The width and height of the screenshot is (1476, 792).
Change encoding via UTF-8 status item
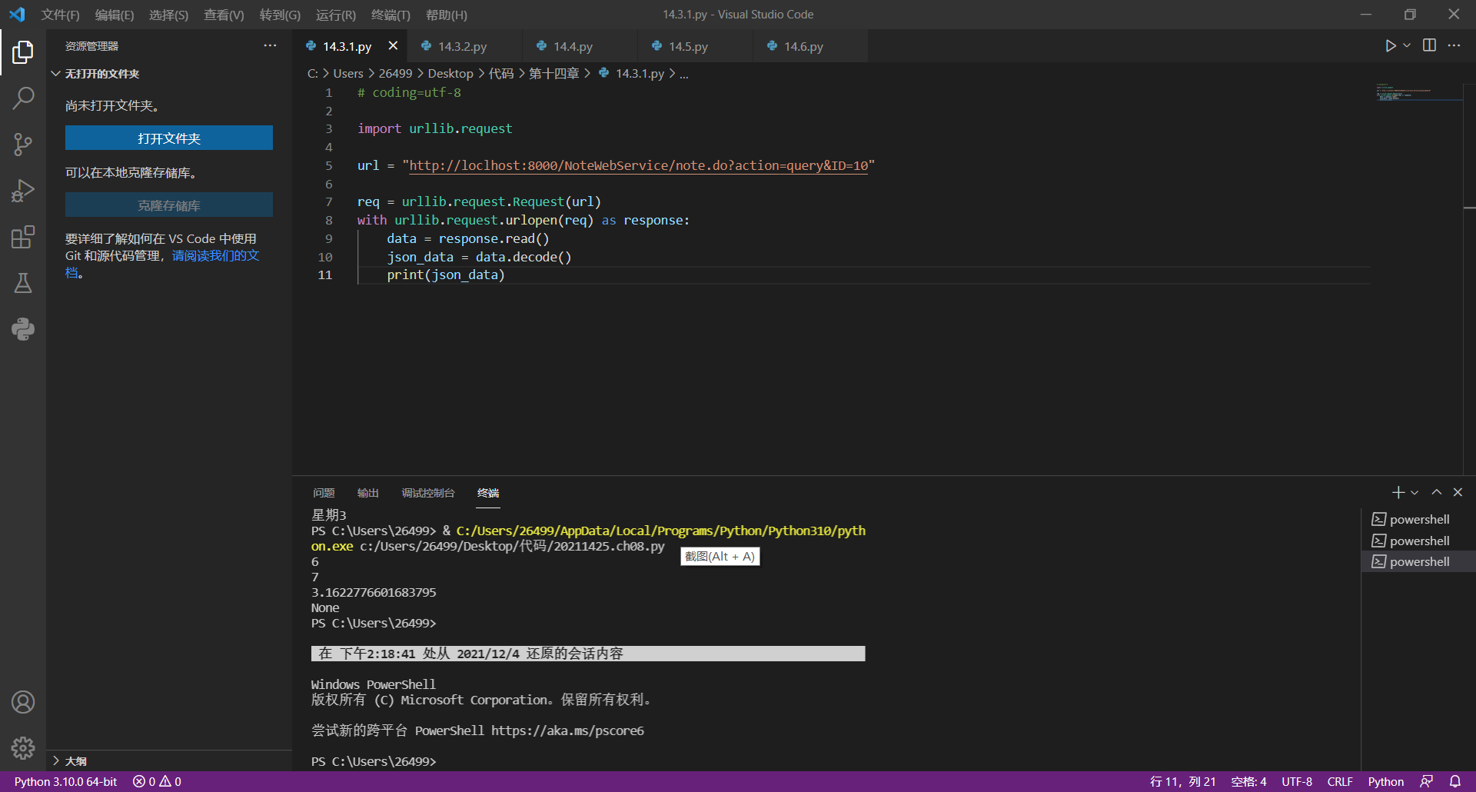click(1297, 781)
